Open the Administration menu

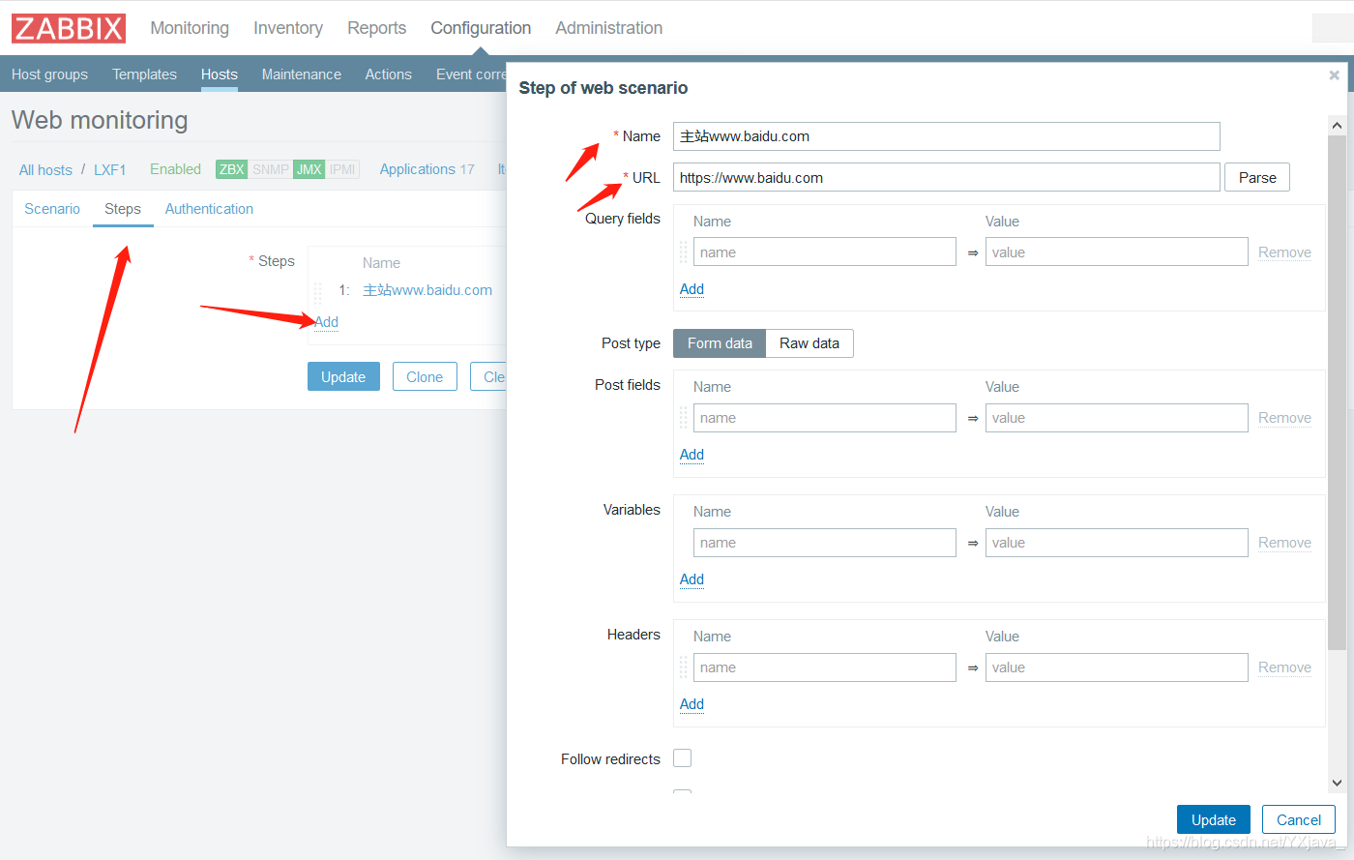coord(609,28)
